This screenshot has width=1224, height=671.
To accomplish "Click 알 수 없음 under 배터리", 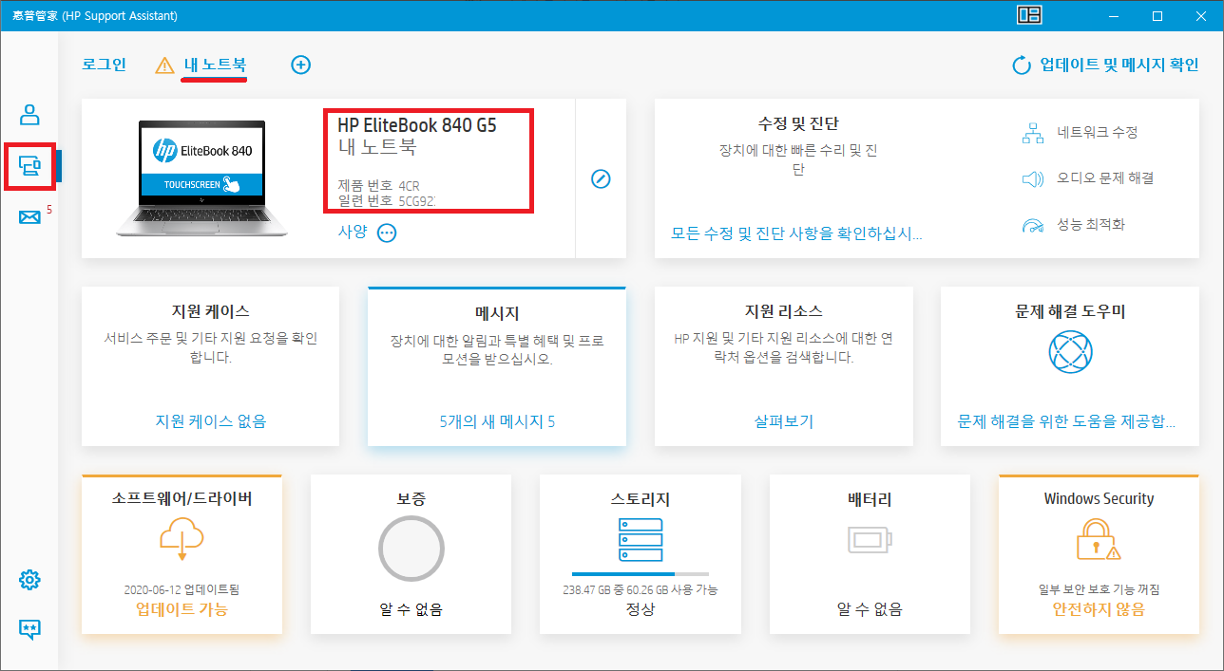I will 870,609.
